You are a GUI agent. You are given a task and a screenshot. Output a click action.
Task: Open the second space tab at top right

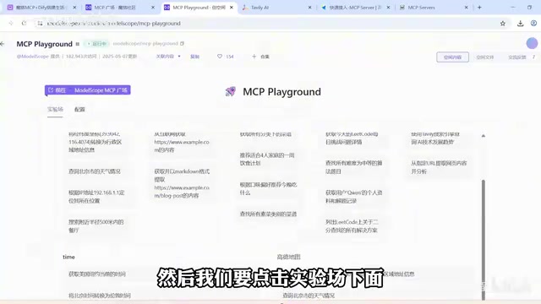(485, 57)
